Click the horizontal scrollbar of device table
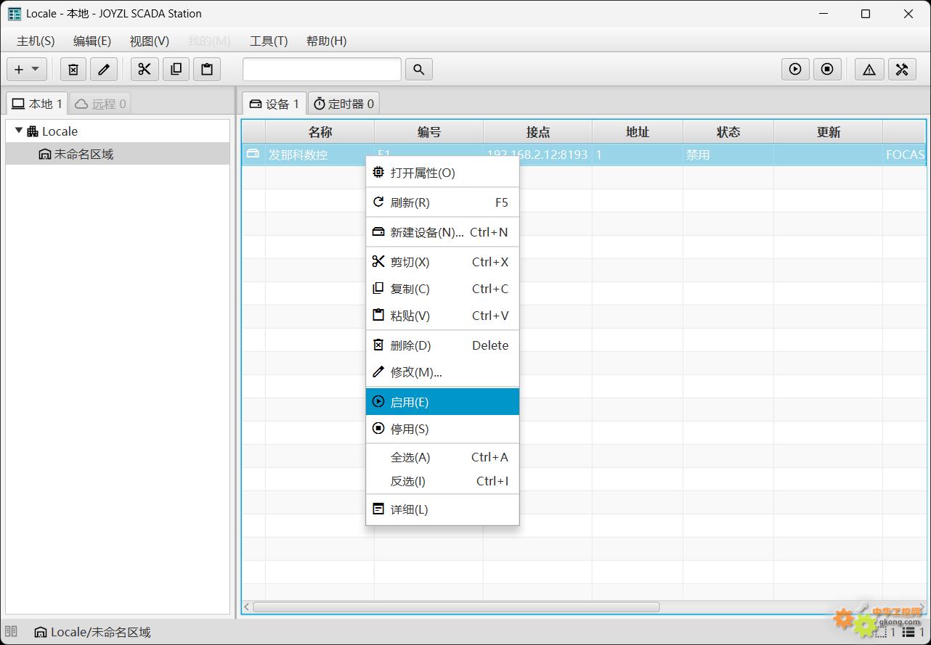 (456, 607)
